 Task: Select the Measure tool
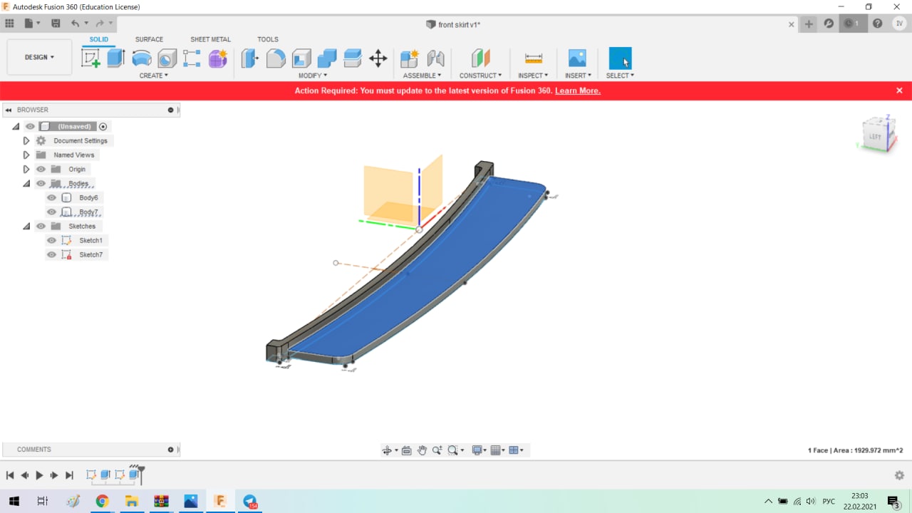(x=533, y=58)
